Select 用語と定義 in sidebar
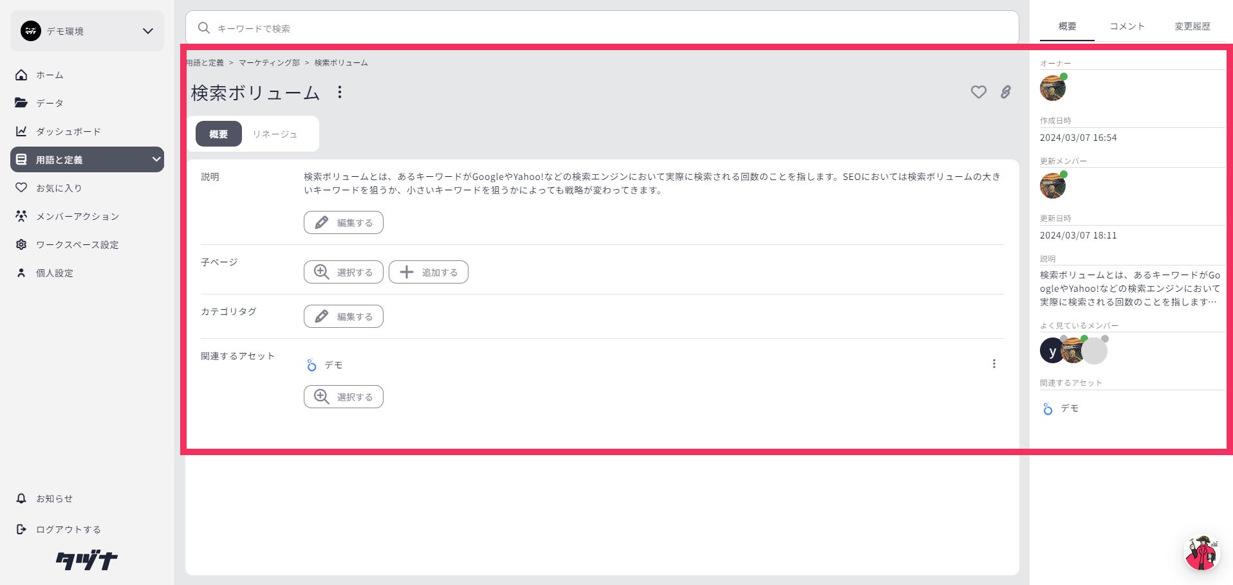Screen dimensions: 1233x585 87,159
